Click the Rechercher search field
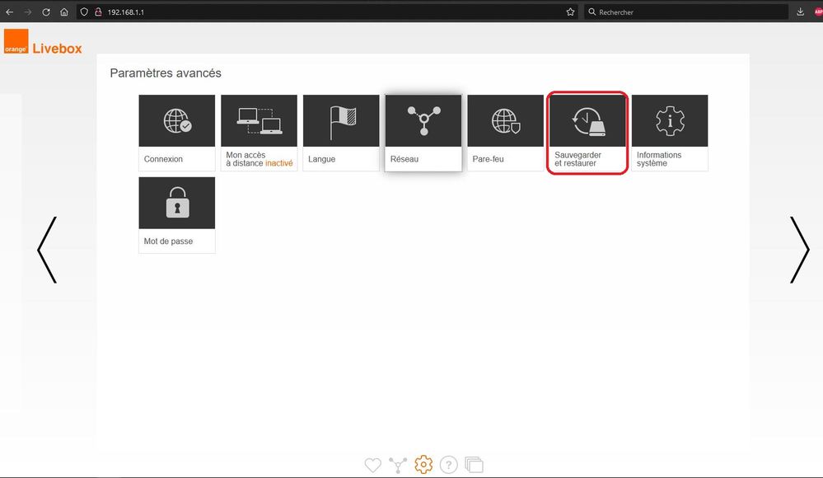The height and width of the screenshot is (478, 823). 684,12
